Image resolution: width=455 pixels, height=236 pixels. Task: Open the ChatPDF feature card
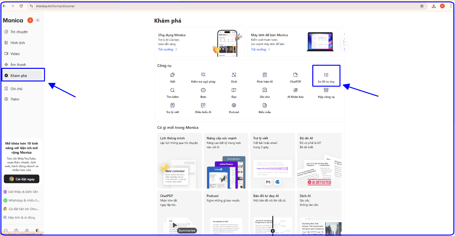coord(180,213)
